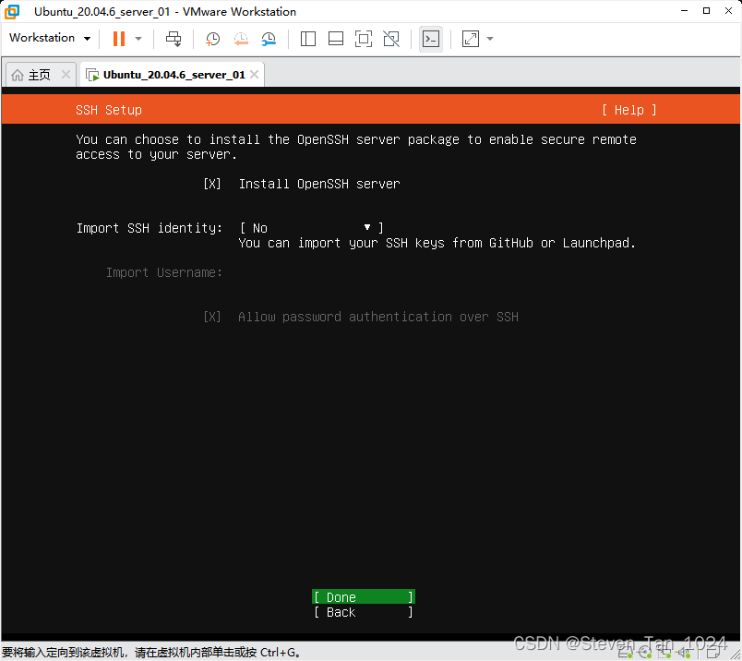Click the network adapter status icon
Screen dimensions: 742x661
pyautogui.click(x=664, y=654)
